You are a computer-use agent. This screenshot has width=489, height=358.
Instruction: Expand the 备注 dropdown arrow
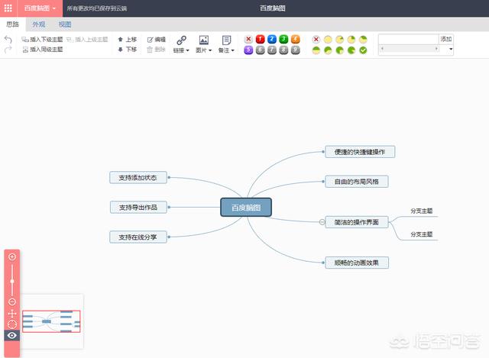point(232,50)
